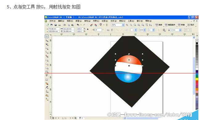Screen dimensions: 200x120
Task: Click the no-color X swatch in the palette
Action: click(x=197, y=41)
